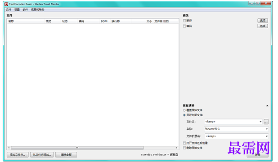278x162 pixels.
Task: Browse for folder with the ... button
Action: [x=266, y=122]
